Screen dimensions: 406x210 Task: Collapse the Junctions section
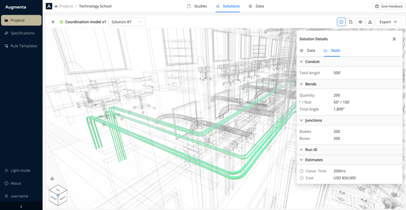349,120
